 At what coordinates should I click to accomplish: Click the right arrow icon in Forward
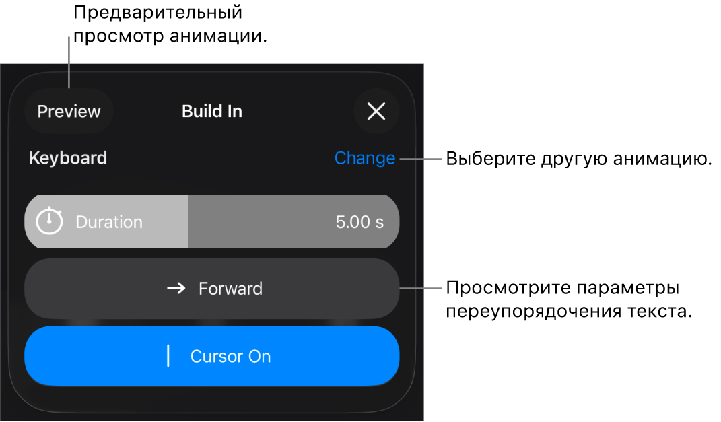tap(176, 289)
